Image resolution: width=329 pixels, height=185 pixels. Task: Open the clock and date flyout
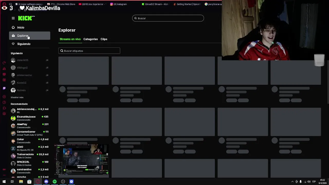(x=323, y=181)
